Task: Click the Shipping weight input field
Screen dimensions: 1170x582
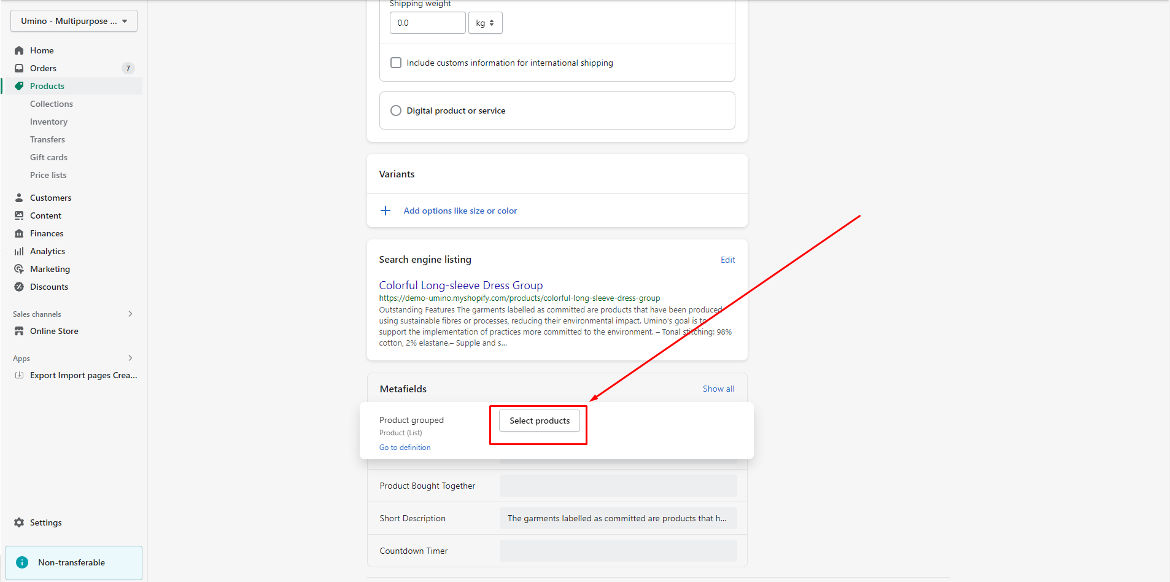Action: [427, 23]
